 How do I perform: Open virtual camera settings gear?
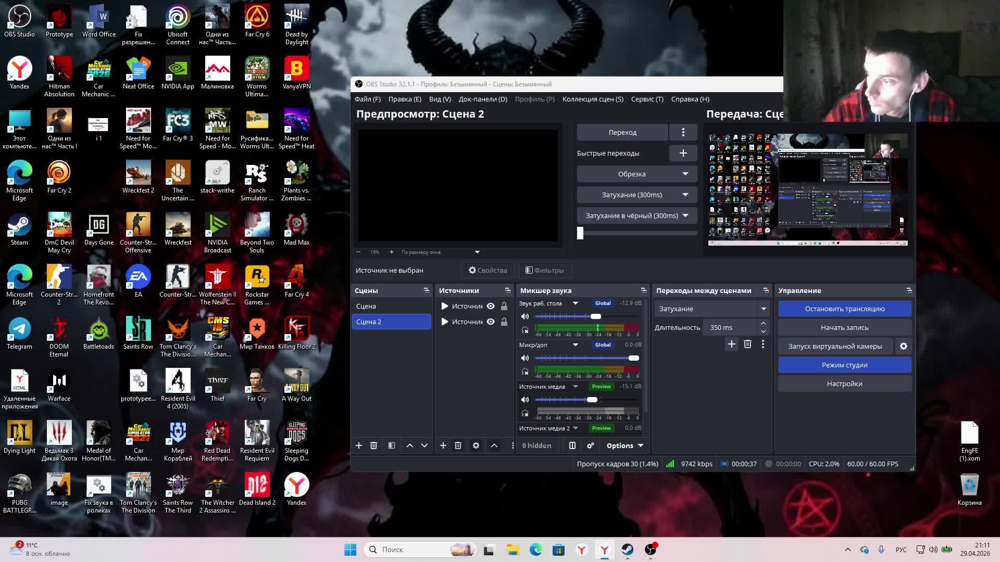[x=904, y=346]
